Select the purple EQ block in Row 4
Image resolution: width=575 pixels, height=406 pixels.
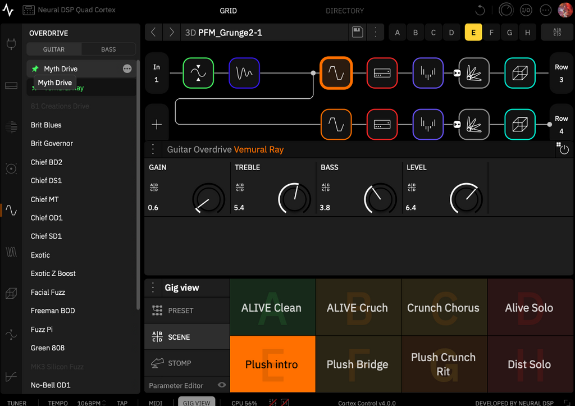tap(428, 124)
